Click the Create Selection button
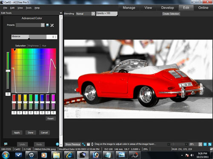The height and width of the screenshot is (159, 213). [171, 14]
